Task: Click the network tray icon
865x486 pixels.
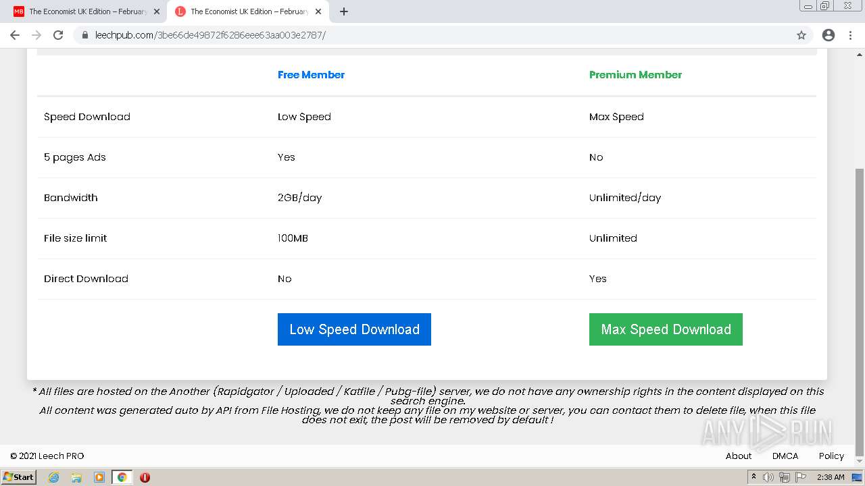Action: tap(785, 477)
